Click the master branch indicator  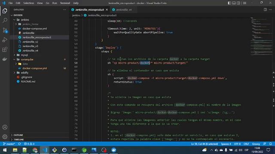coord(9,144)
